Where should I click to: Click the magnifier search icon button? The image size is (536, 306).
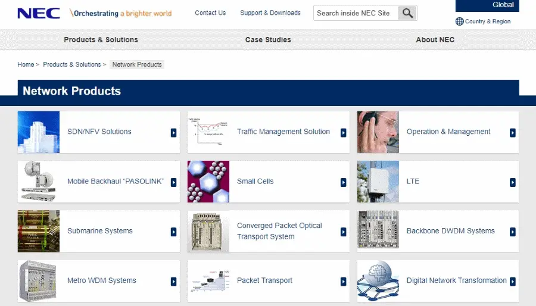pos(407,13)
